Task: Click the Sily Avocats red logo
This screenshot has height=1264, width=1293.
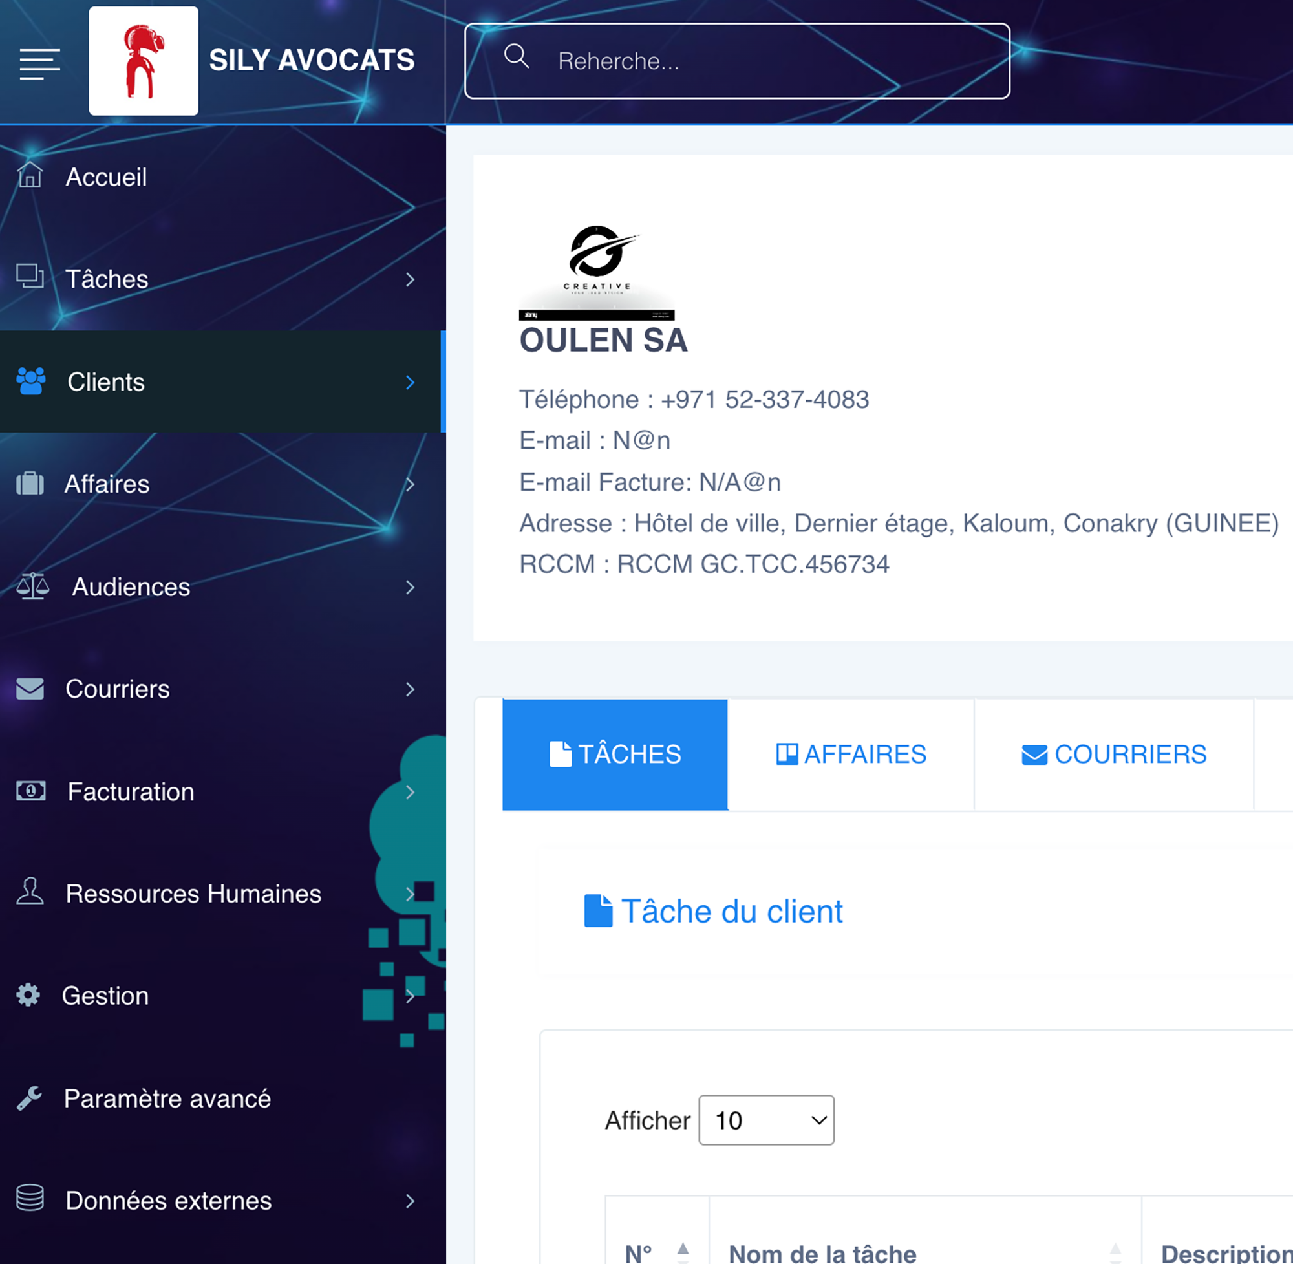Action: [x=144, y=61]
